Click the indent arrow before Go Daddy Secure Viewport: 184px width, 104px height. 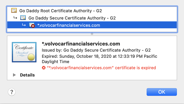point(15,18)
